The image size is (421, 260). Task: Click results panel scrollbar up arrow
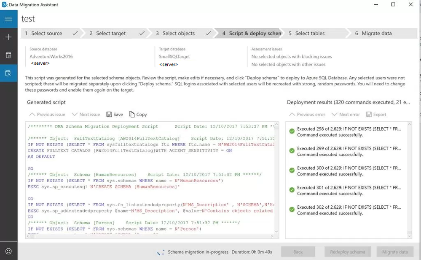[x=410, y=124]
